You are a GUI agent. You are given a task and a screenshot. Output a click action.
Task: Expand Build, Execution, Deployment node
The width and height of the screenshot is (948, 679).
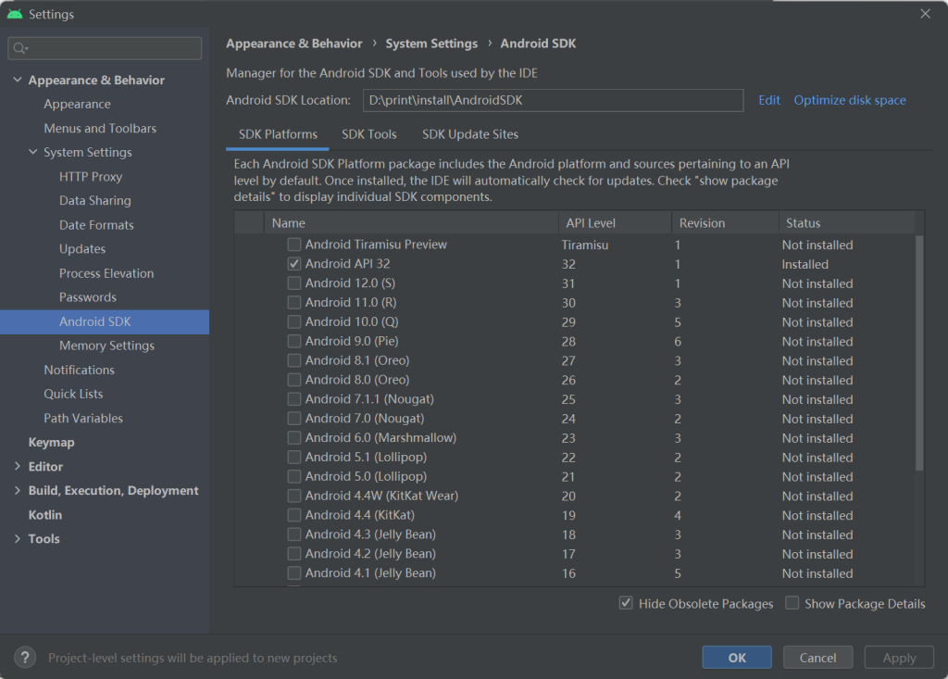tap(18, 490)
